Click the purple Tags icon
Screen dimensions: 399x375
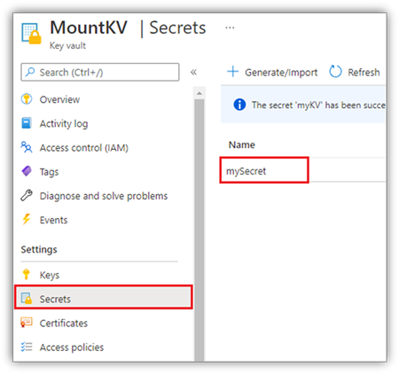click(x=27, y=171)
